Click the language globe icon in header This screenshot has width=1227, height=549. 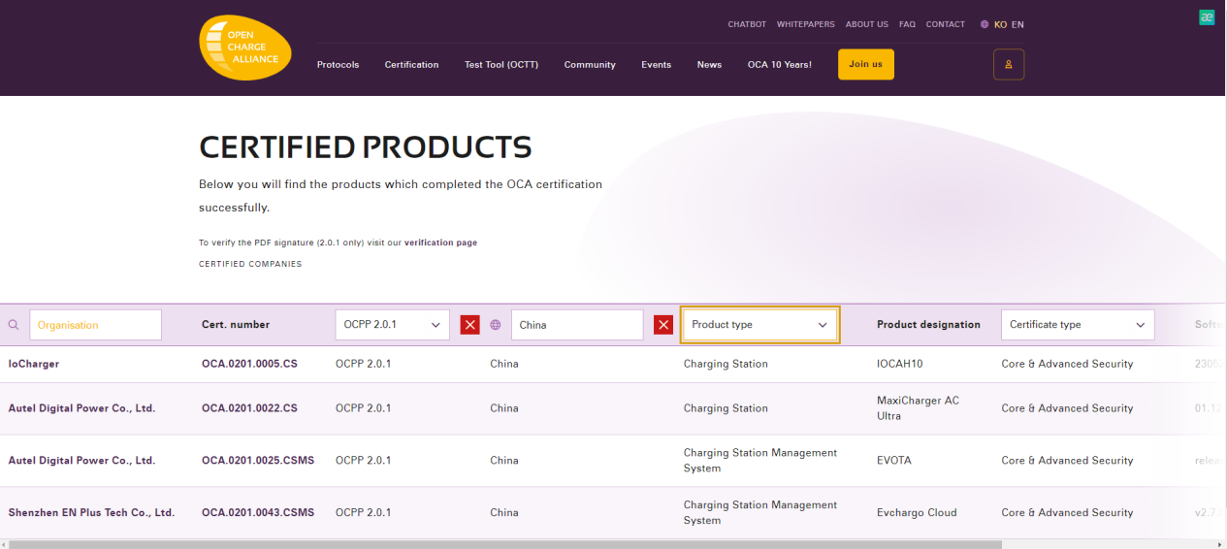click(985, 24)
